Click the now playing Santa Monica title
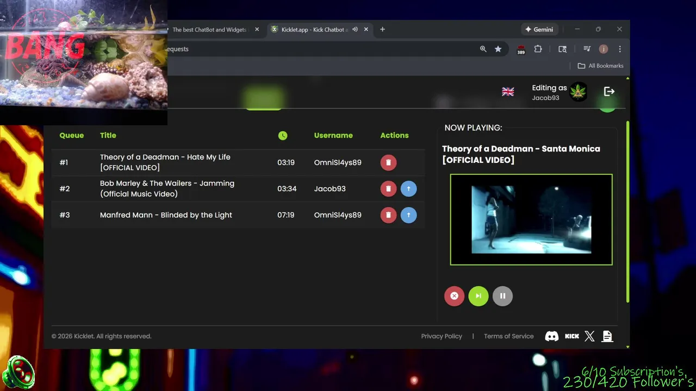Image resolution: width=696 pixels, height=391 pixels. coord(521,154)
